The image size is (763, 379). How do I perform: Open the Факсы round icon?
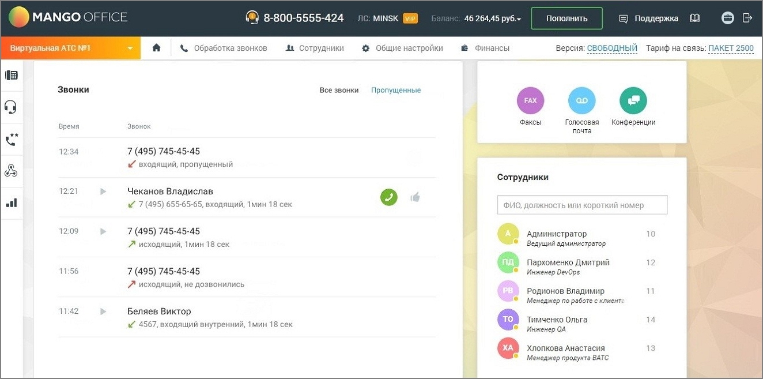click(530, 101)
